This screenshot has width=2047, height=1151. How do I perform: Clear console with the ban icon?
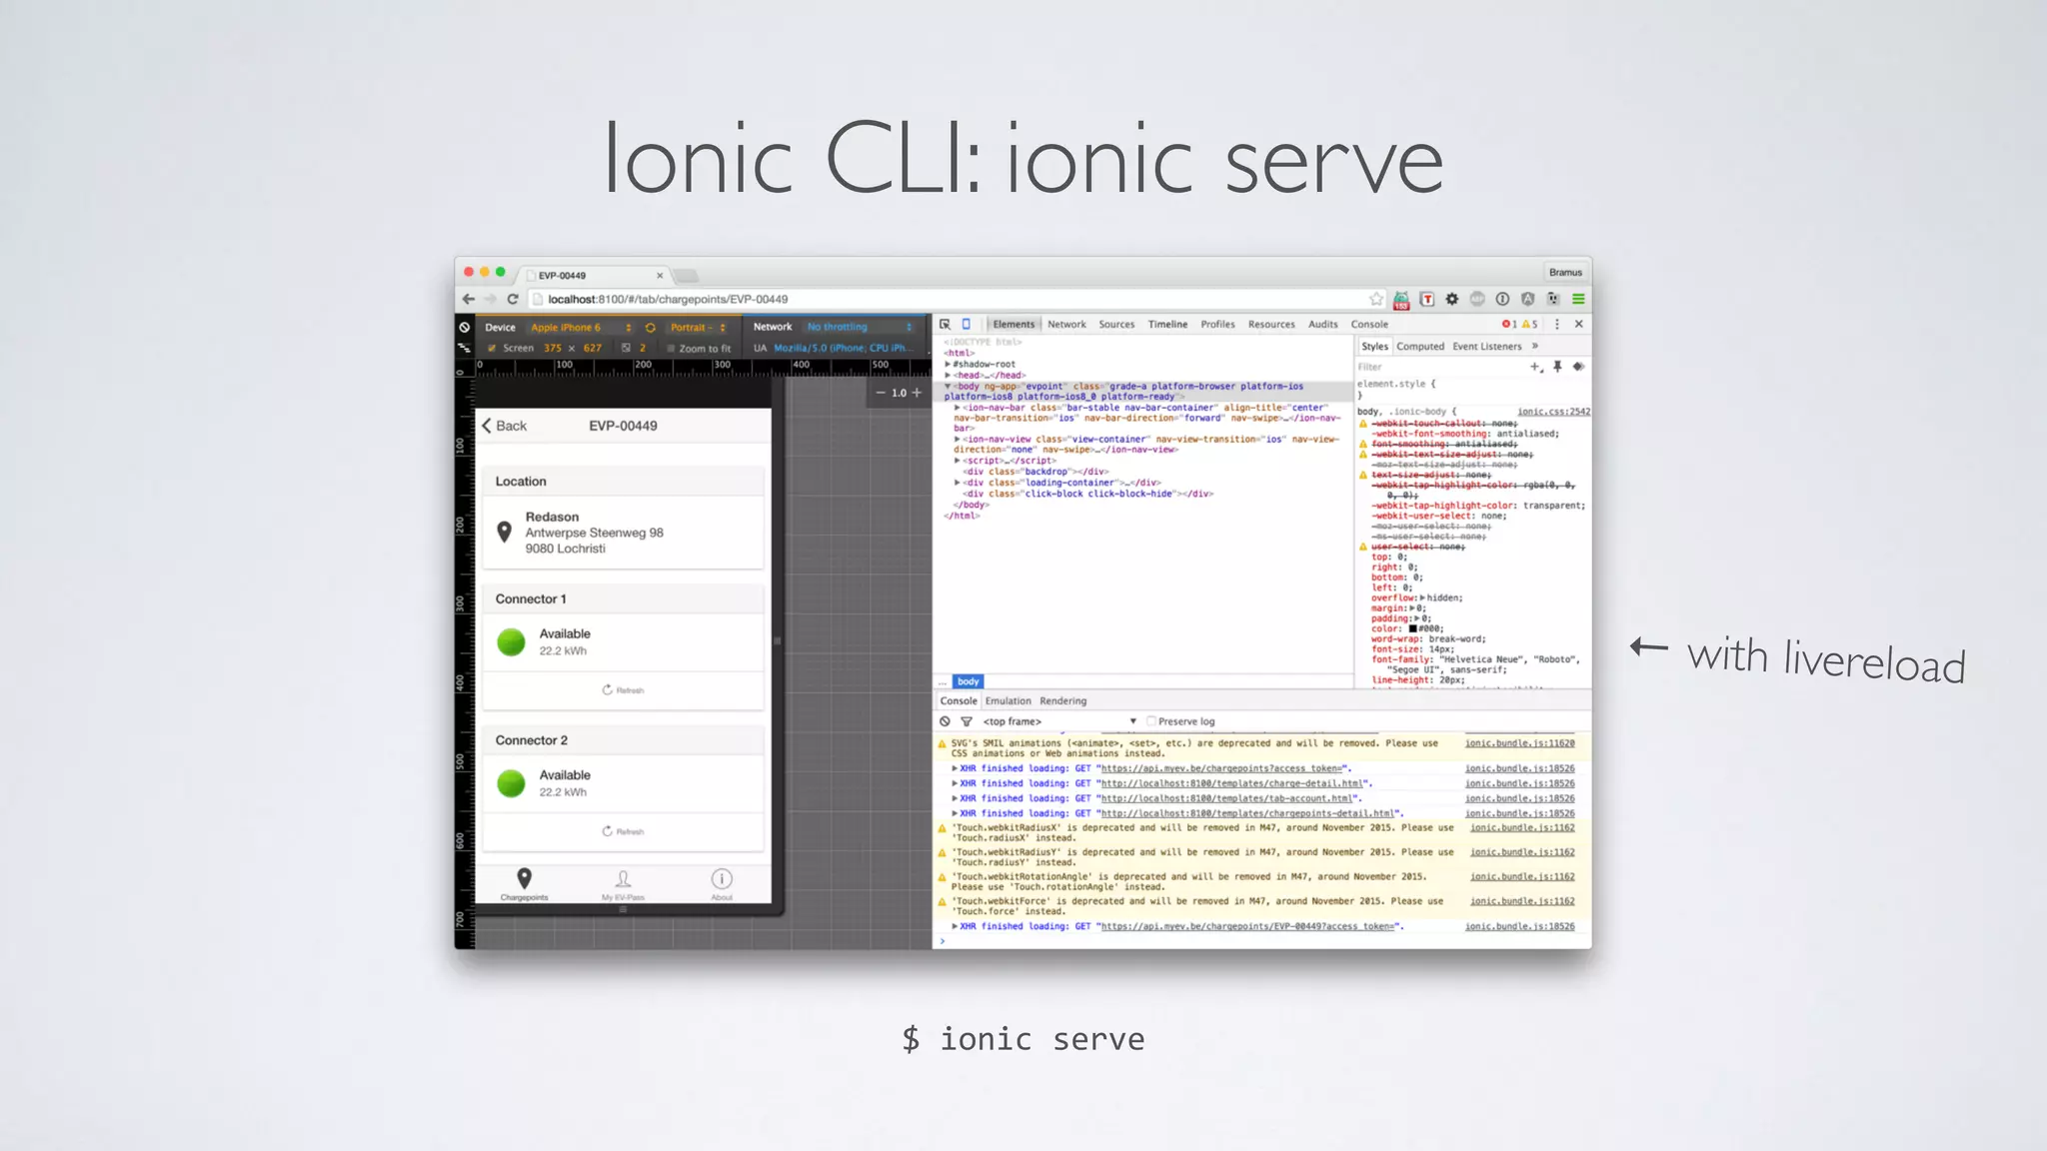point(945,721)
